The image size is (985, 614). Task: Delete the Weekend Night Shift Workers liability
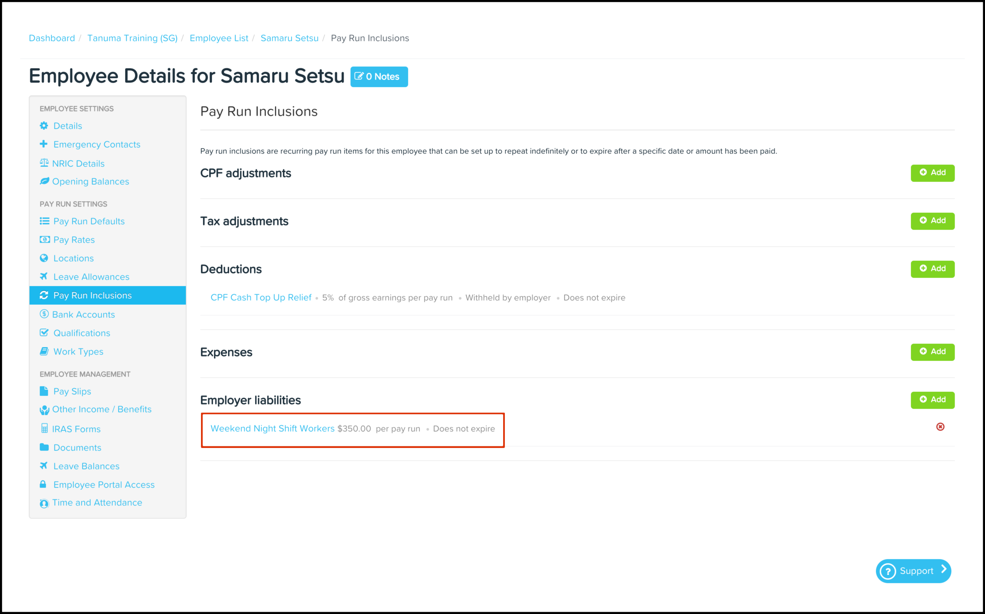(940, 427)
